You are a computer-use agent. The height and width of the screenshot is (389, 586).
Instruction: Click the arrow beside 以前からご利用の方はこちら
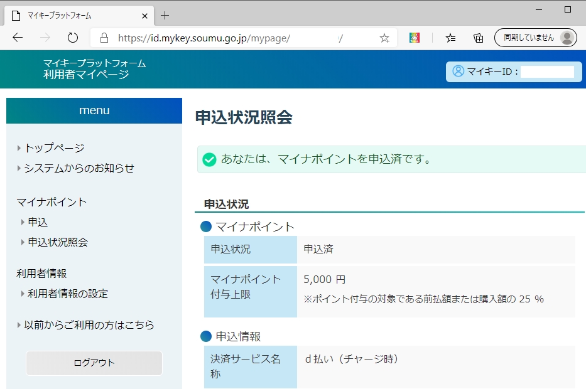tap(19, 325)
